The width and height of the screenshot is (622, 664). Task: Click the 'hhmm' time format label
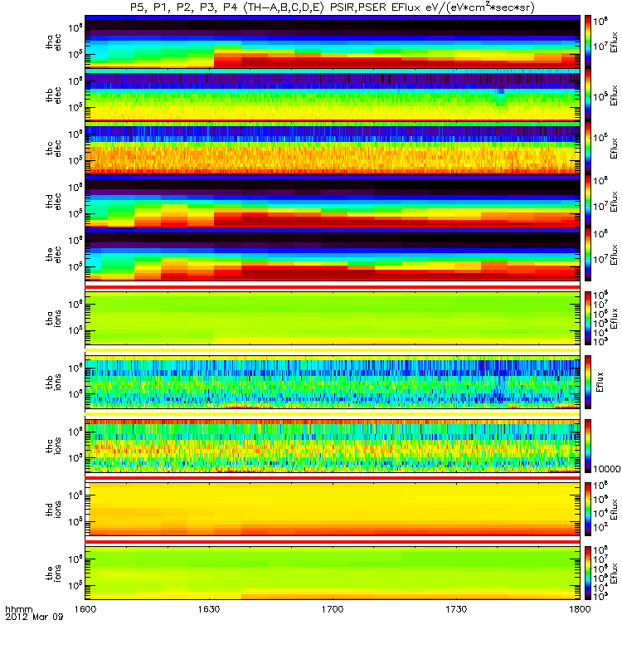(18, 609)
